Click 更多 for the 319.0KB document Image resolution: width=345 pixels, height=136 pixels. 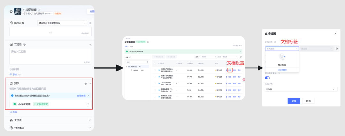pos(239,83)
